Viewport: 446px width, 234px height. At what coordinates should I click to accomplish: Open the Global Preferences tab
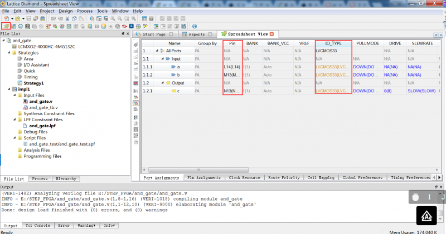362,177
